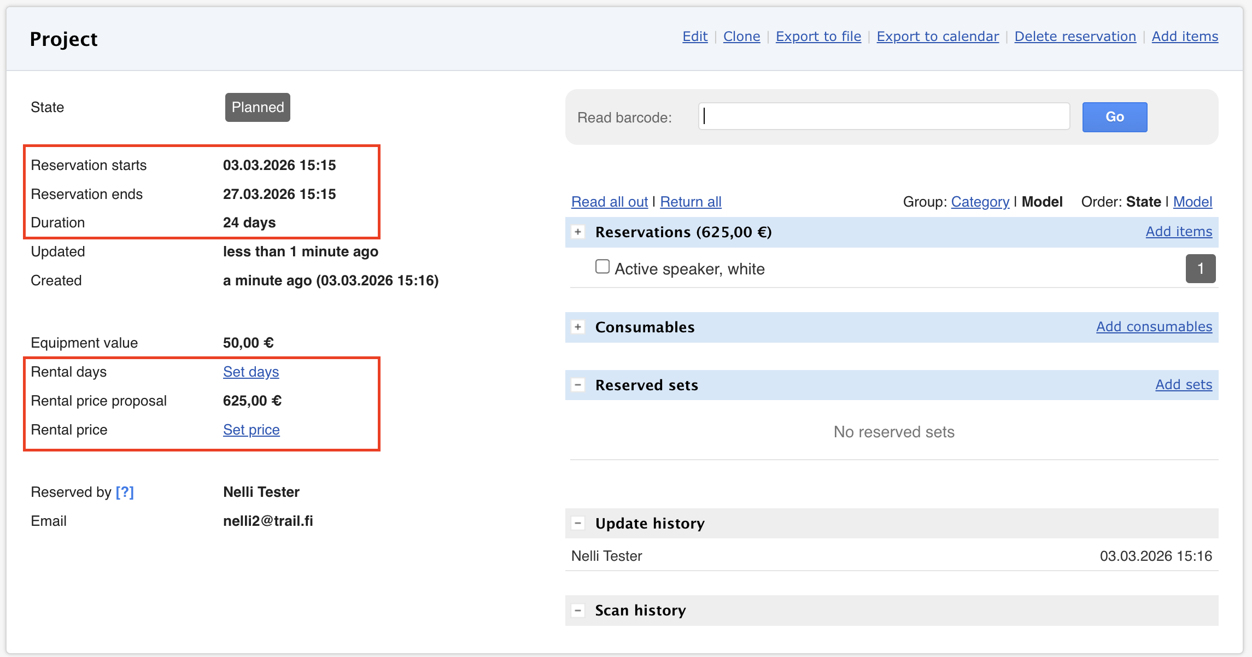Expand the Reservations section plus icon

tap(578, 232)
